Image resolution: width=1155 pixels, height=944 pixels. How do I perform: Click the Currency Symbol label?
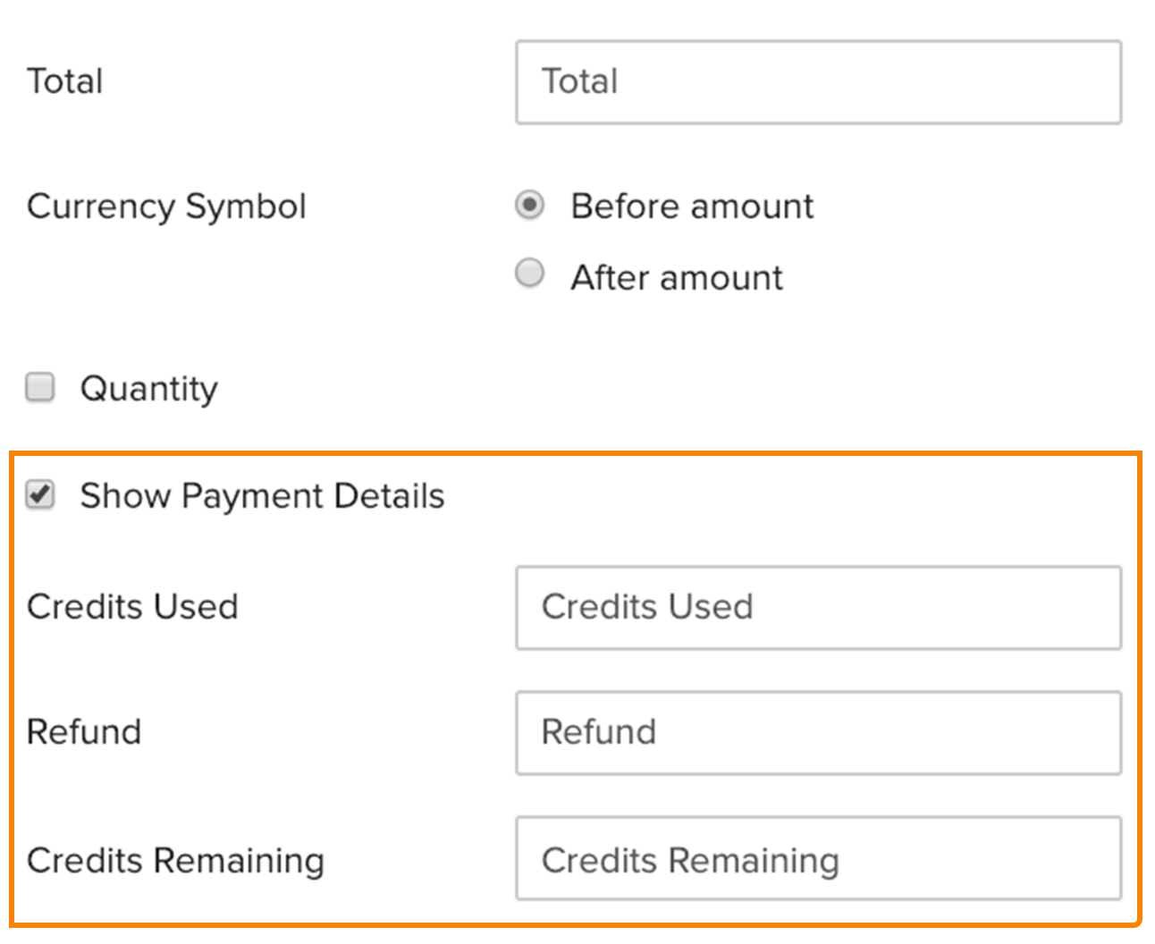click(166, 206)
